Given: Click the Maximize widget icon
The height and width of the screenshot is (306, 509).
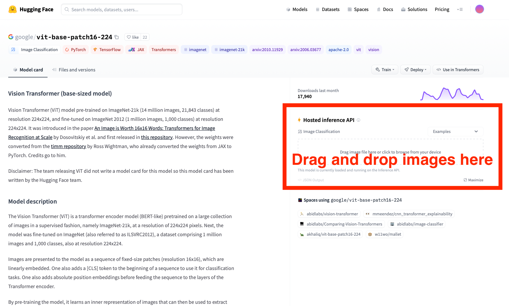Looking at the screenshot, I should tap(465, 180).
